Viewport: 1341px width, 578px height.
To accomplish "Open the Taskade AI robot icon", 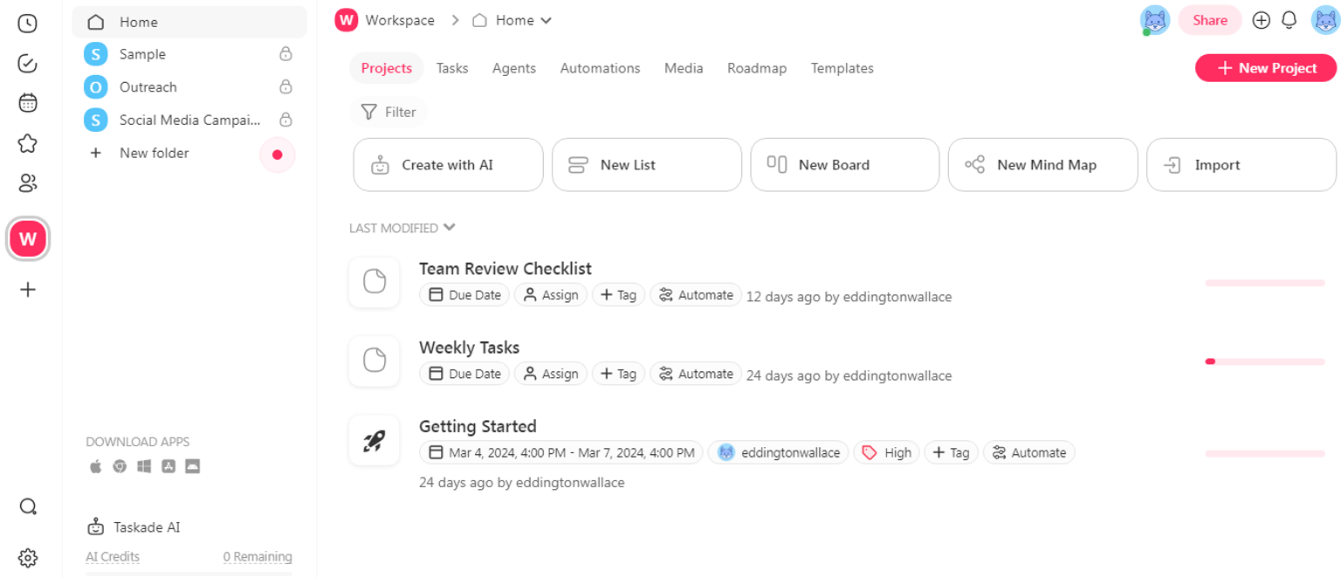I will [x=96, y=526].
